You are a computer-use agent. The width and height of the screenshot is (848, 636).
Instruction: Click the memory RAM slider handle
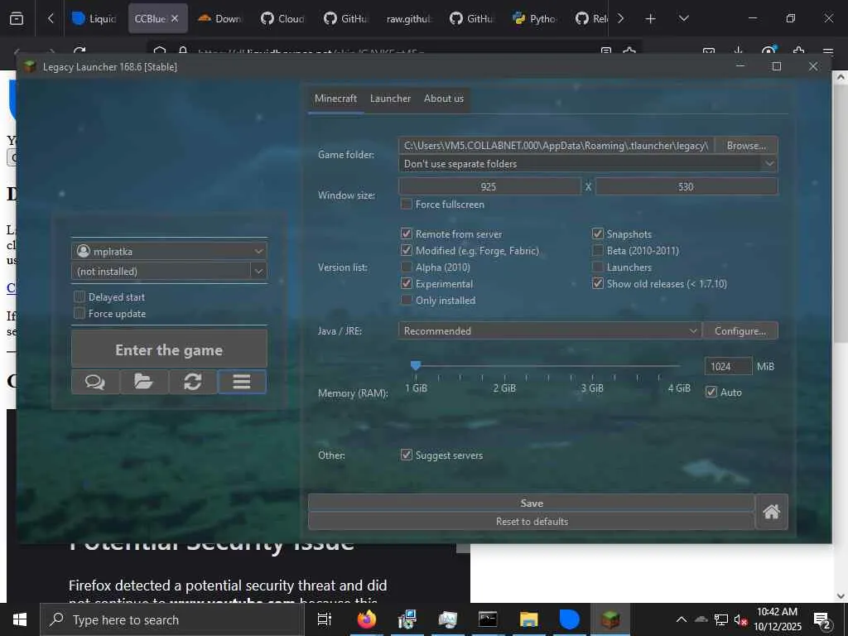(x=416, y=365)
